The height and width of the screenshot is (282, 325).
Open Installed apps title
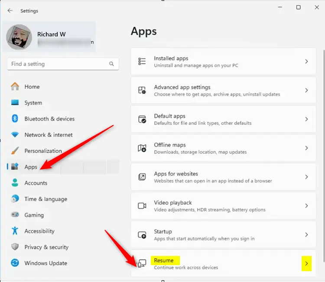pos(171,58)
